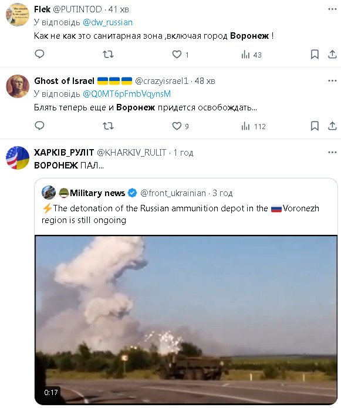
Task: Share Ghost of Israel's tweet
Action: pos(332,126)
